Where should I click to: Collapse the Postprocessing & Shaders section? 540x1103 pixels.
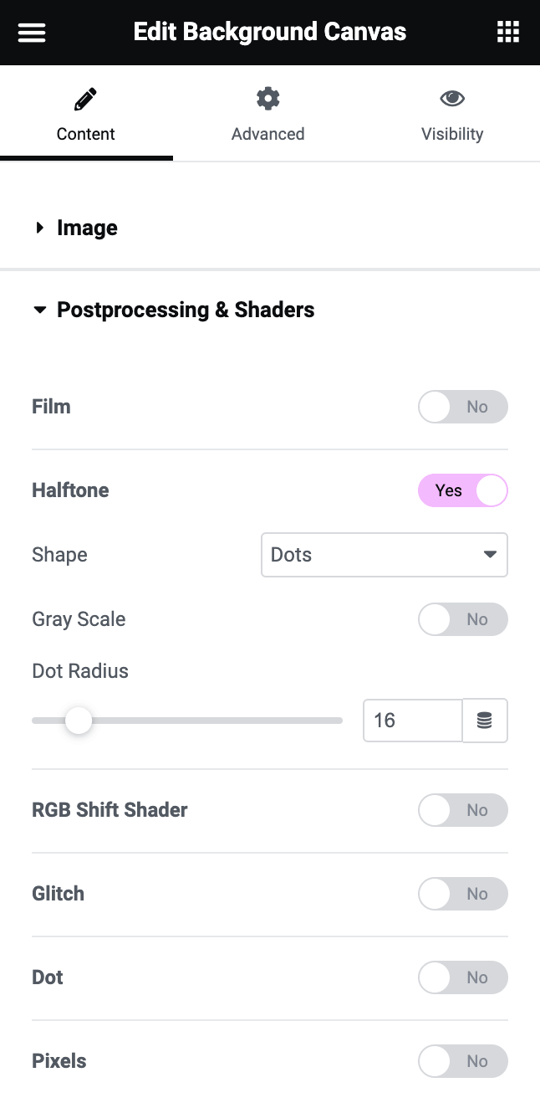point(186,310)
